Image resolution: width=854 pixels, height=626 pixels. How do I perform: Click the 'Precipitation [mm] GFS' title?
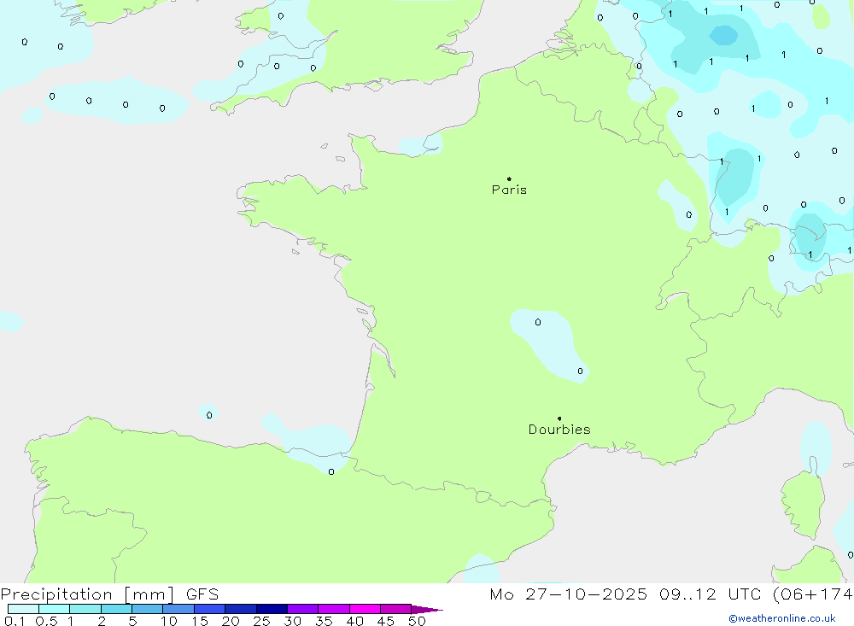(x=109, y=594)
